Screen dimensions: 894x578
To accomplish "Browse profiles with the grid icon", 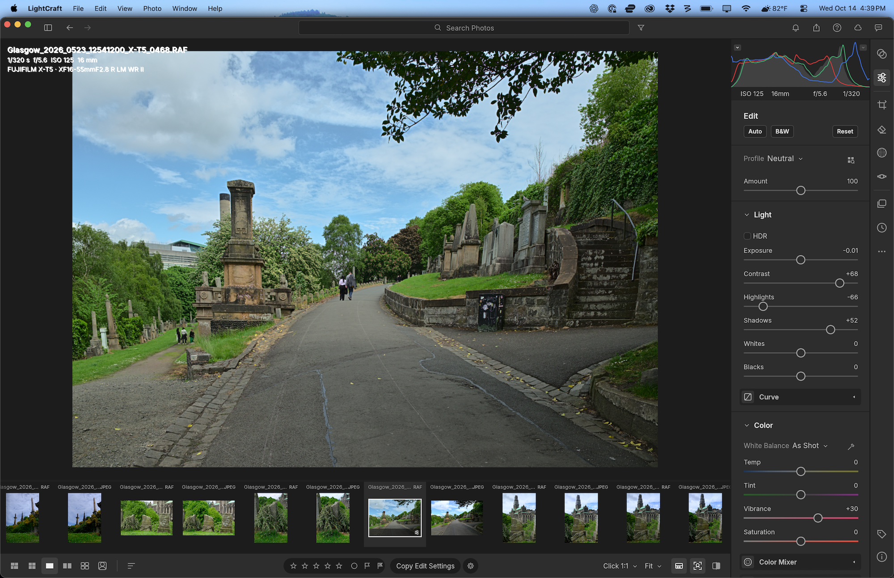I will [851, 160].
